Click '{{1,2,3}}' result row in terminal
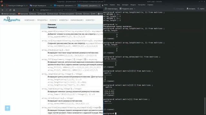 point(109,91)
